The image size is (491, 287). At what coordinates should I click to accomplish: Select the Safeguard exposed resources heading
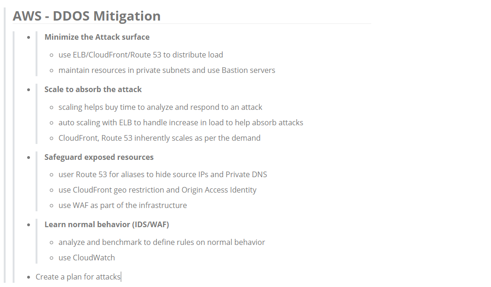coord(99,157)
